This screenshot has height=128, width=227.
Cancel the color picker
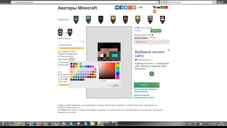[110, 85]
